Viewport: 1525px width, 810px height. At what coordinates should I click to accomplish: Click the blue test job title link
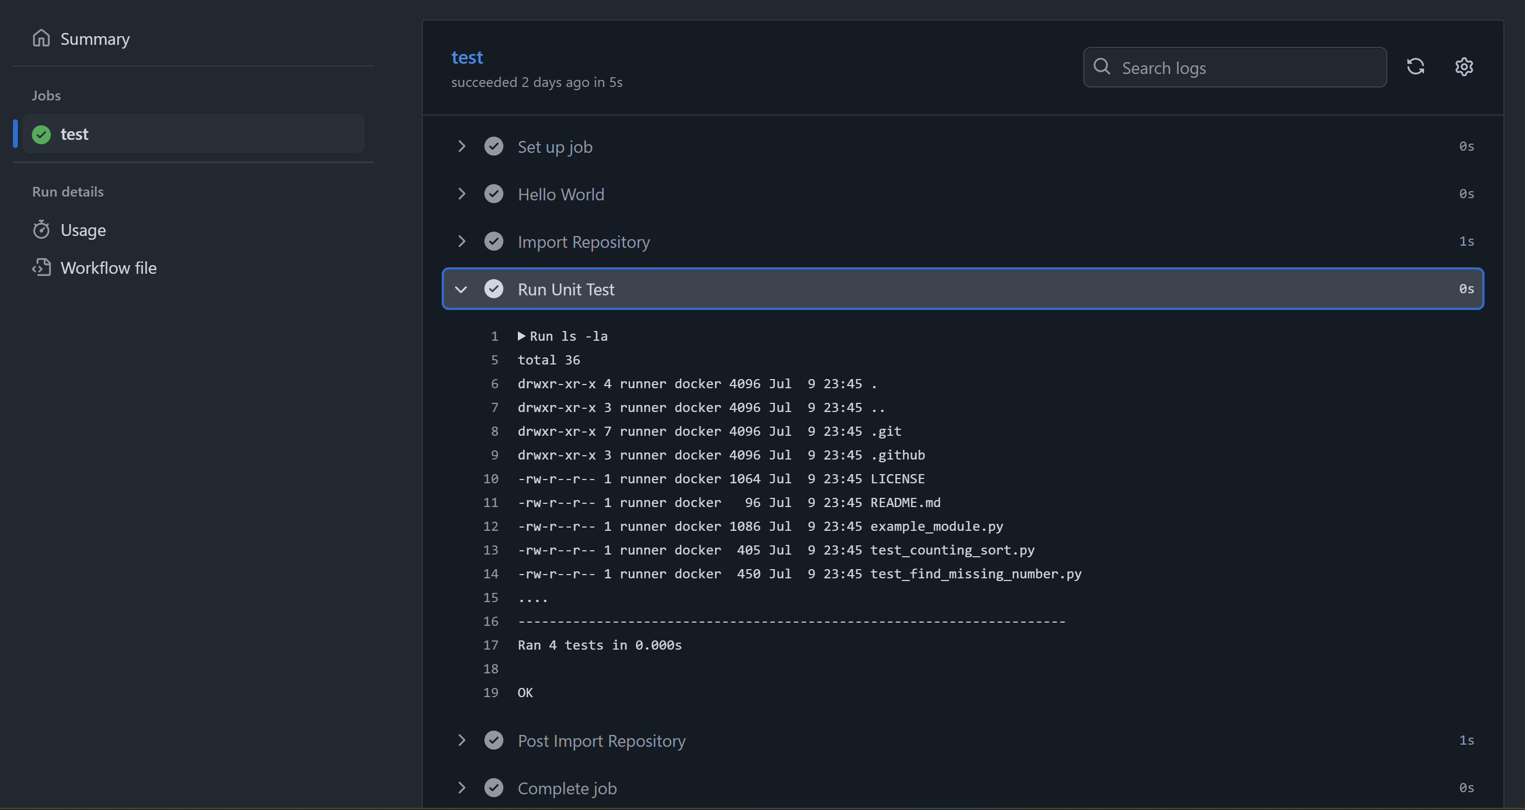[467, 57]
